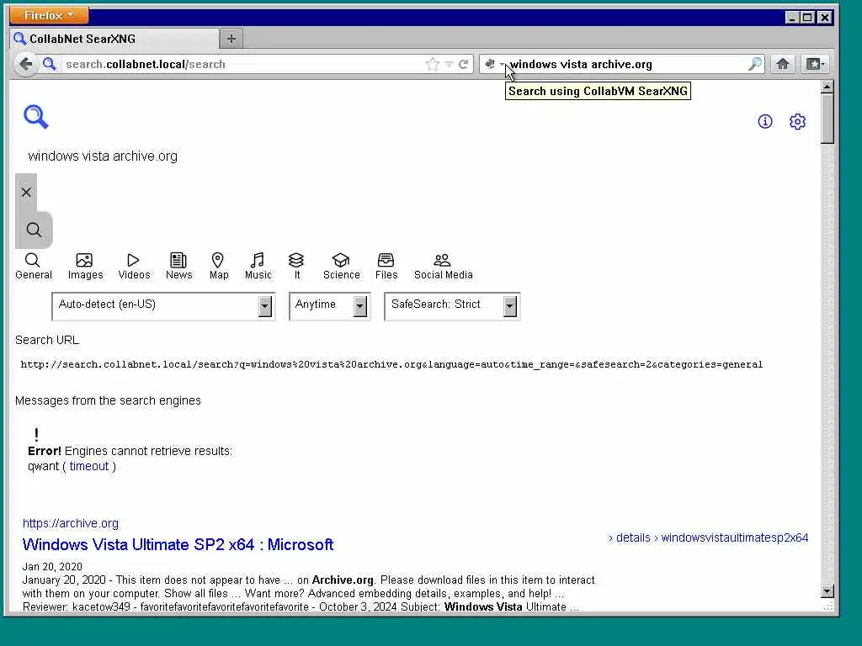This screenshot has height=646, width=862.
Task: Switch to the Images category
Action: click(85, 267)
